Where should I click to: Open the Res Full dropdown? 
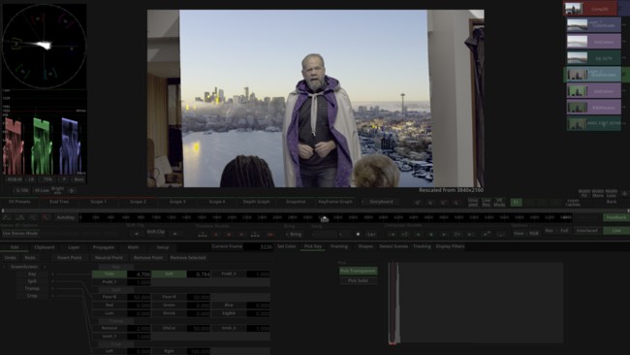point(556,231)
